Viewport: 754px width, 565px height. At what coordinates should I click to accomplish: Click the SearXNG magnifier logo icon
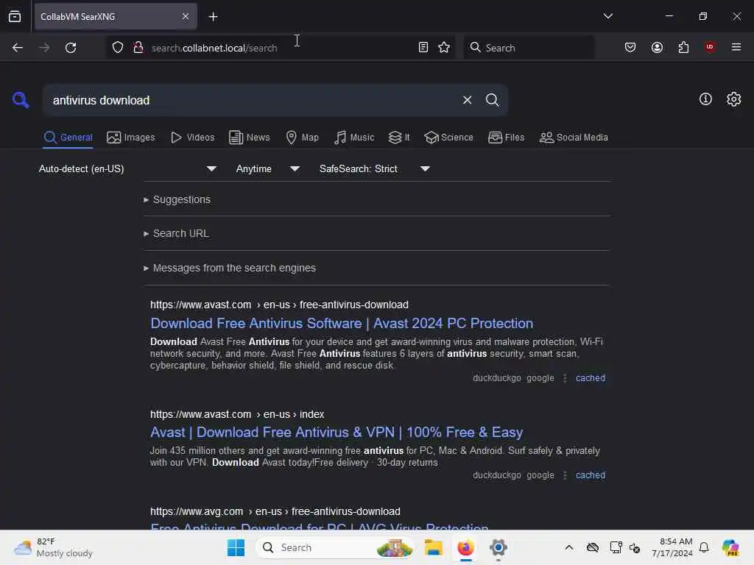[x=21, y=100]
